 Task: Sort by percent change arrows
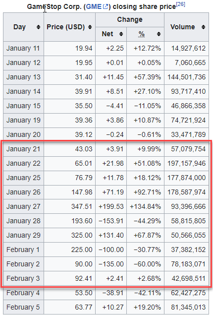(x=159, y=34)
